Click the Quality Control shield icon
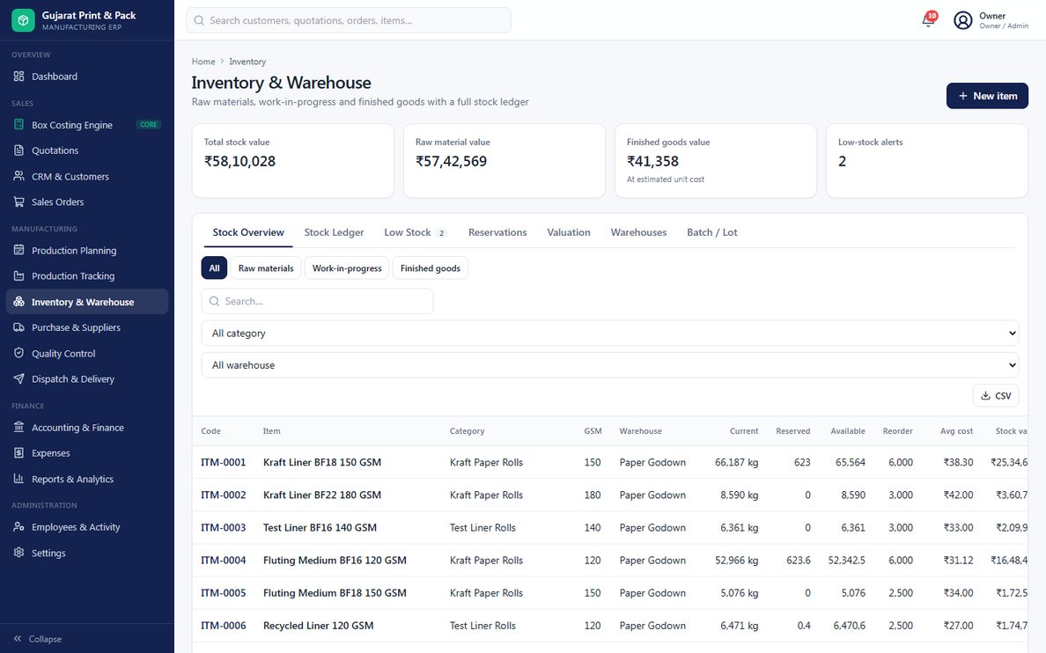The height and width of the screenshot is (653, 1046). point(18,353)
